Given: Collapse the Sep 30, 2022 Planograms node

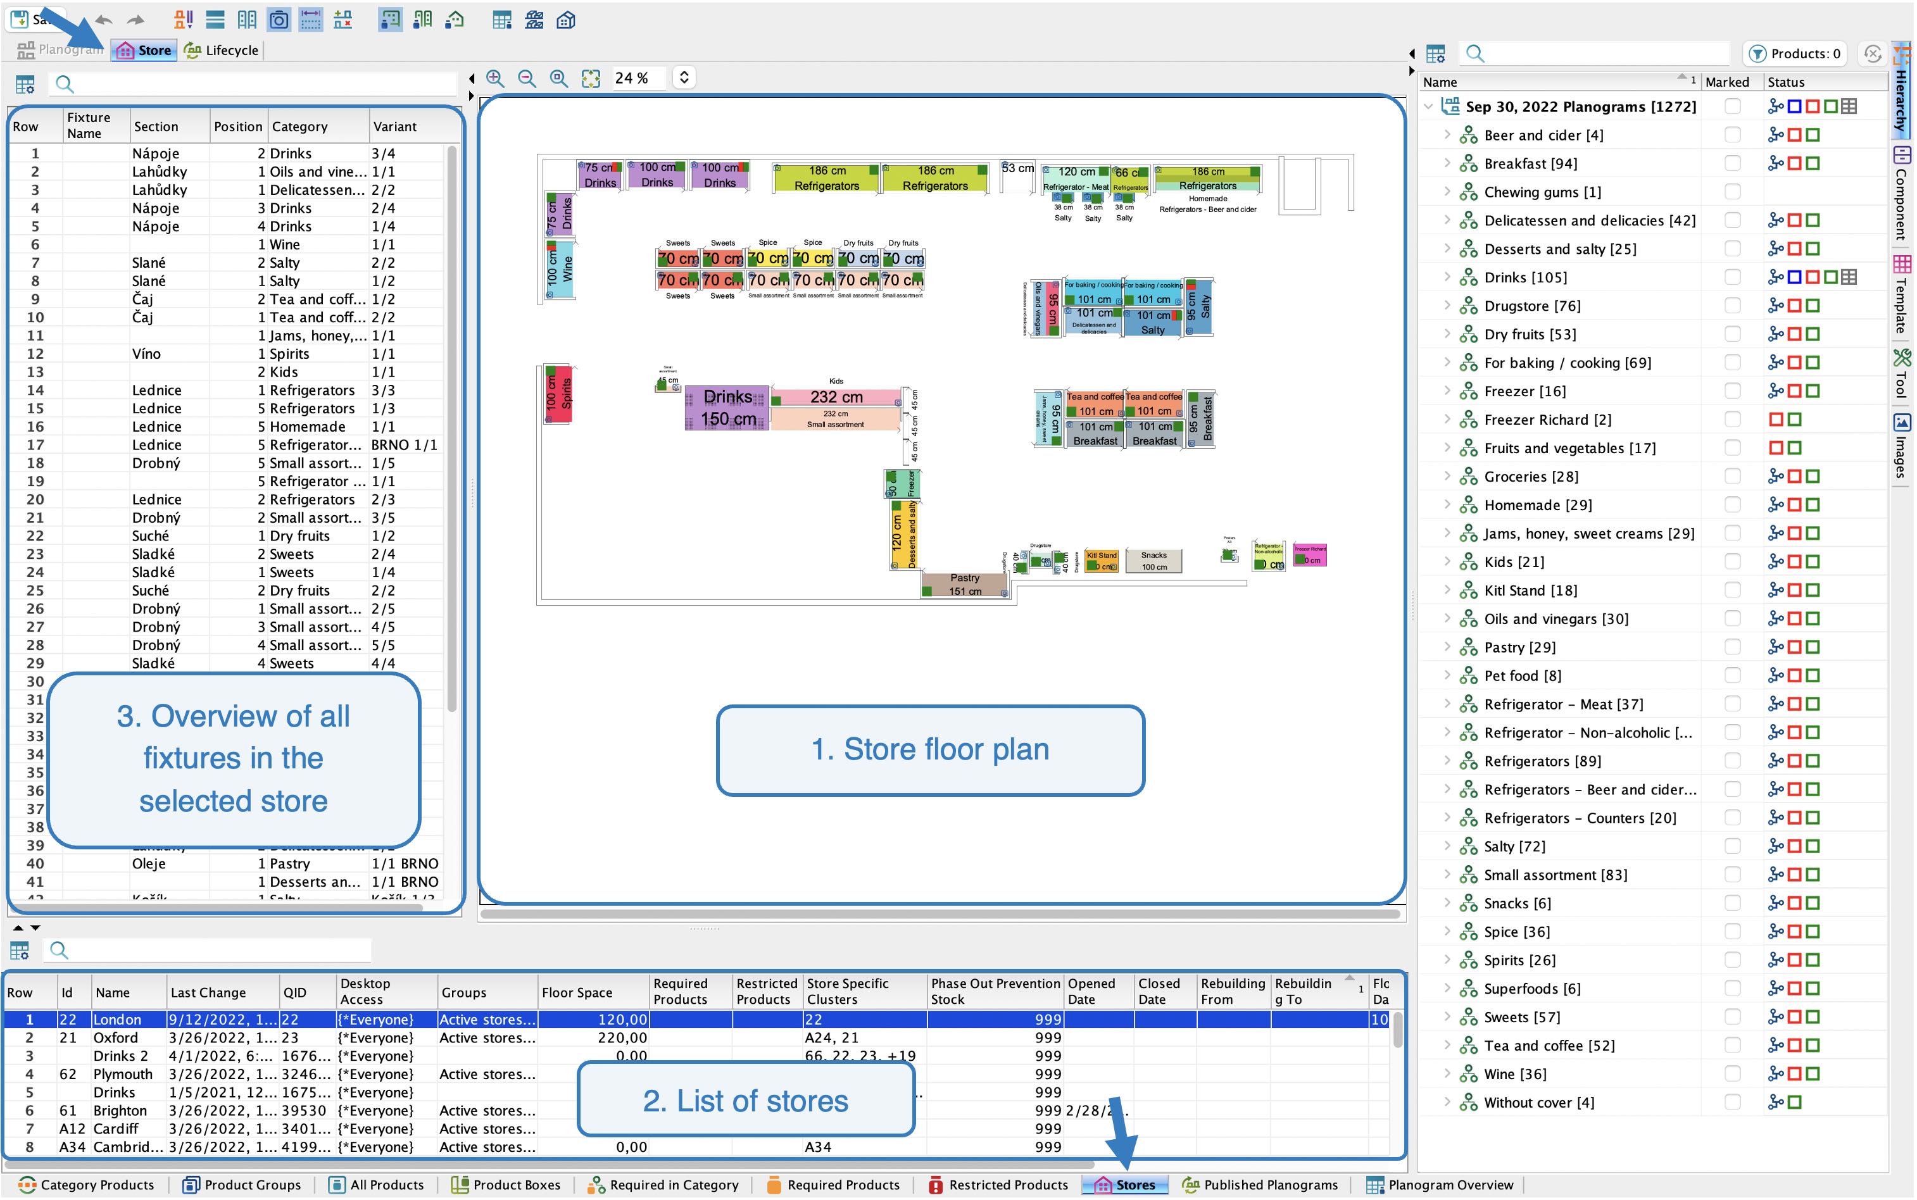Looking at the screenshot, I should 1429,106.
